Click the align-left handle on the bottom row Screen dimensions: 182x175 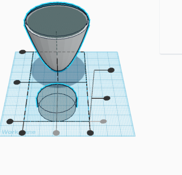click(22, 133)
